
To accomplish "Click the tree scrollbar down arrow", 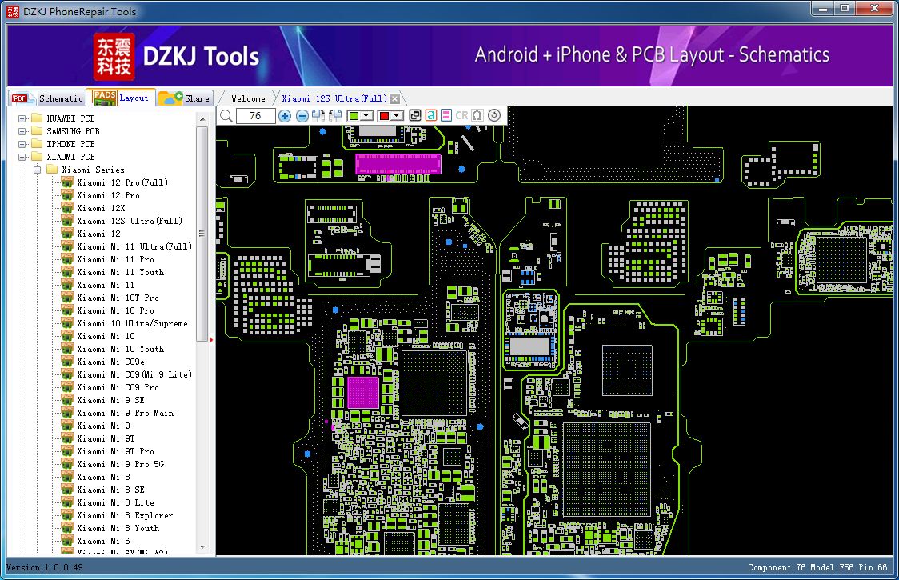I will (x=202, y=546).
